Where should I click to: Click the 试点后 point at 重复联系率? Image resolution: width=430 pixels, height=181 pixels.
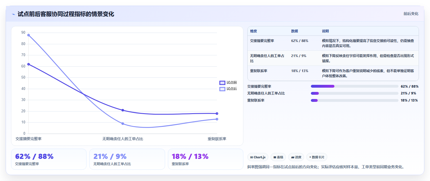point(217,119)
